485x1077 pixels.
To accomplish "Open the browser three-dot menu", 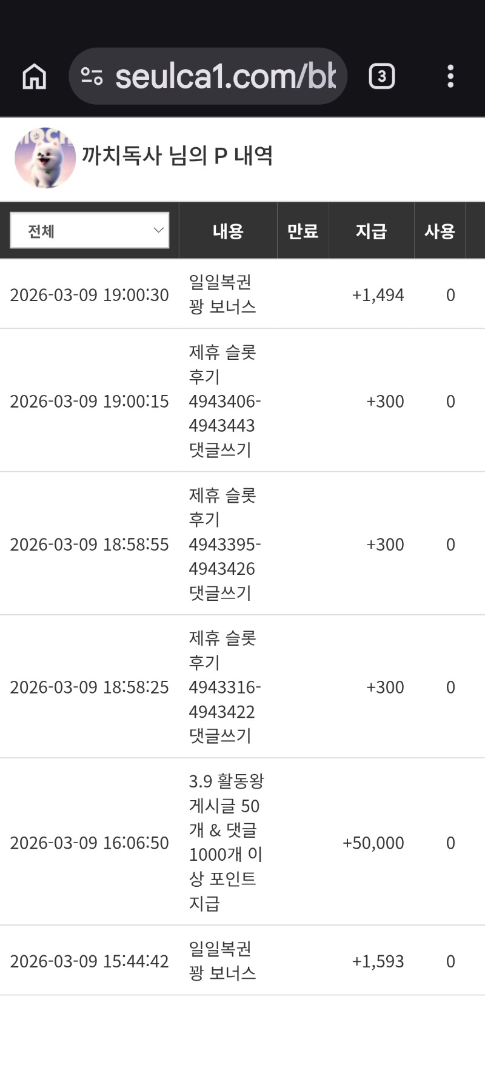I will coord(450,76).
